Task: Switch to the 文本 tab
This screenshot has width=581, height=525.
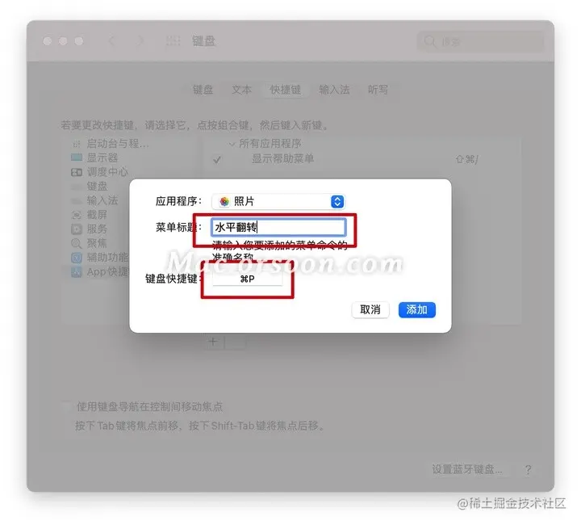Action: 241,90
